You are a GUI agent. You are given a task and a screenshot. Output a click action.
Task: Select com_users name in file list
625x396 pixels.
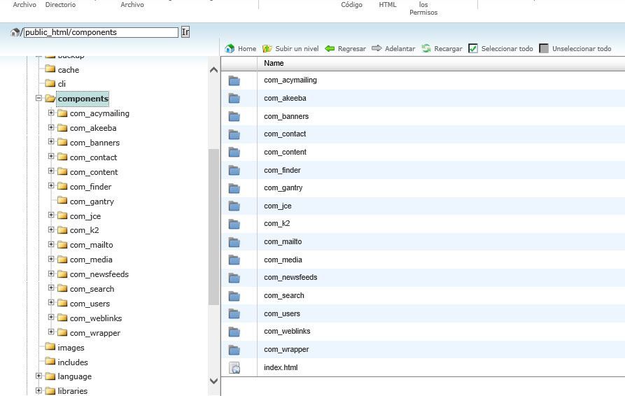pyautogui.click(x=282, y=313)
